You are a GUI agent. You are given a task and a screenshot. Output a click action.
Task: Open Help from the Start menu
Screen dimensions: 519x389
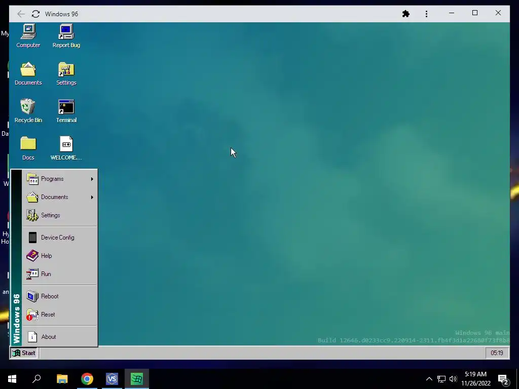pos(60,256)
